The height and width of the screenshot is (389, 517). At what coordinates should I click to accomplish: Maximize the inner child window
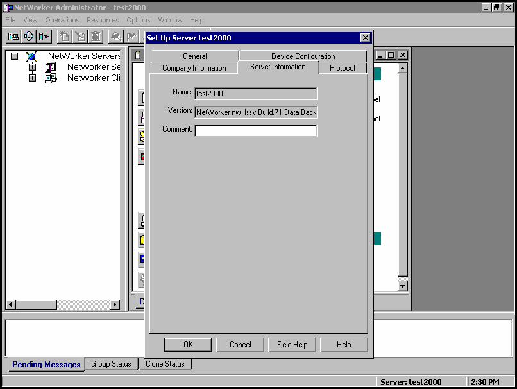coord(391,55)
